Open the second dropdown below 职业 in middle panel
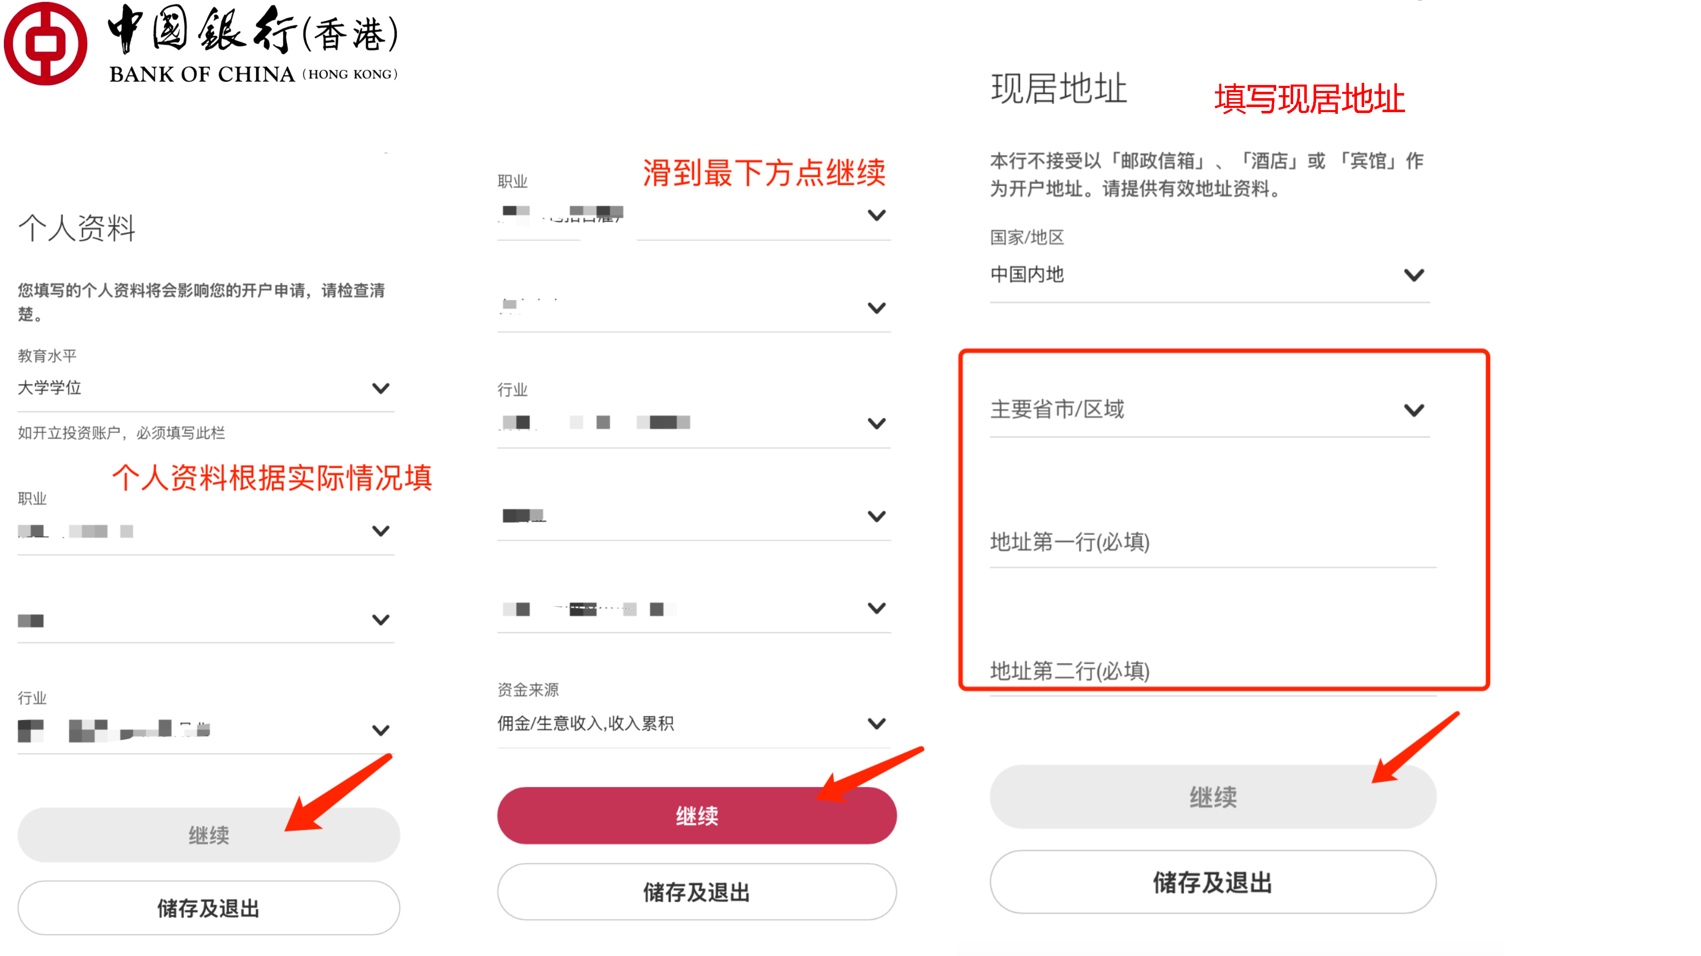 click(693, 308)
